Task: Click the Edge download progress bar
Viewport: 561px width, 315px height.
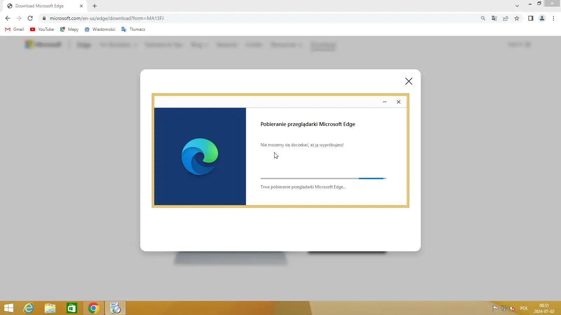Action: point(323,178)
